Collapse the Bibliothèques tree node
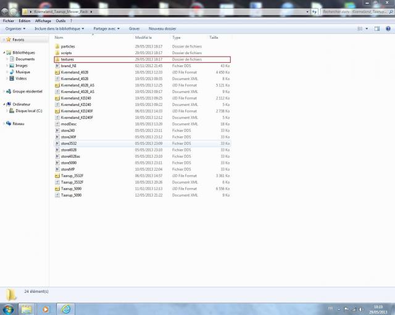395x315 pixels. point(4,52)
